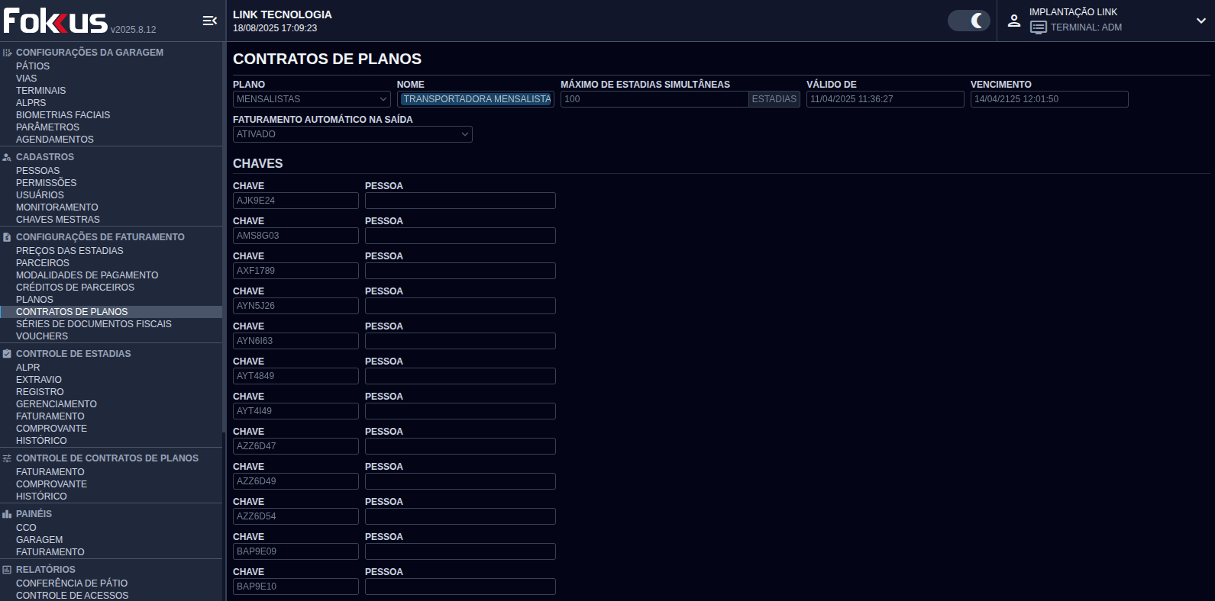This screenshot has height=601, width=1215.
Task: Open Planos in the sidebar
Action: 34,300
